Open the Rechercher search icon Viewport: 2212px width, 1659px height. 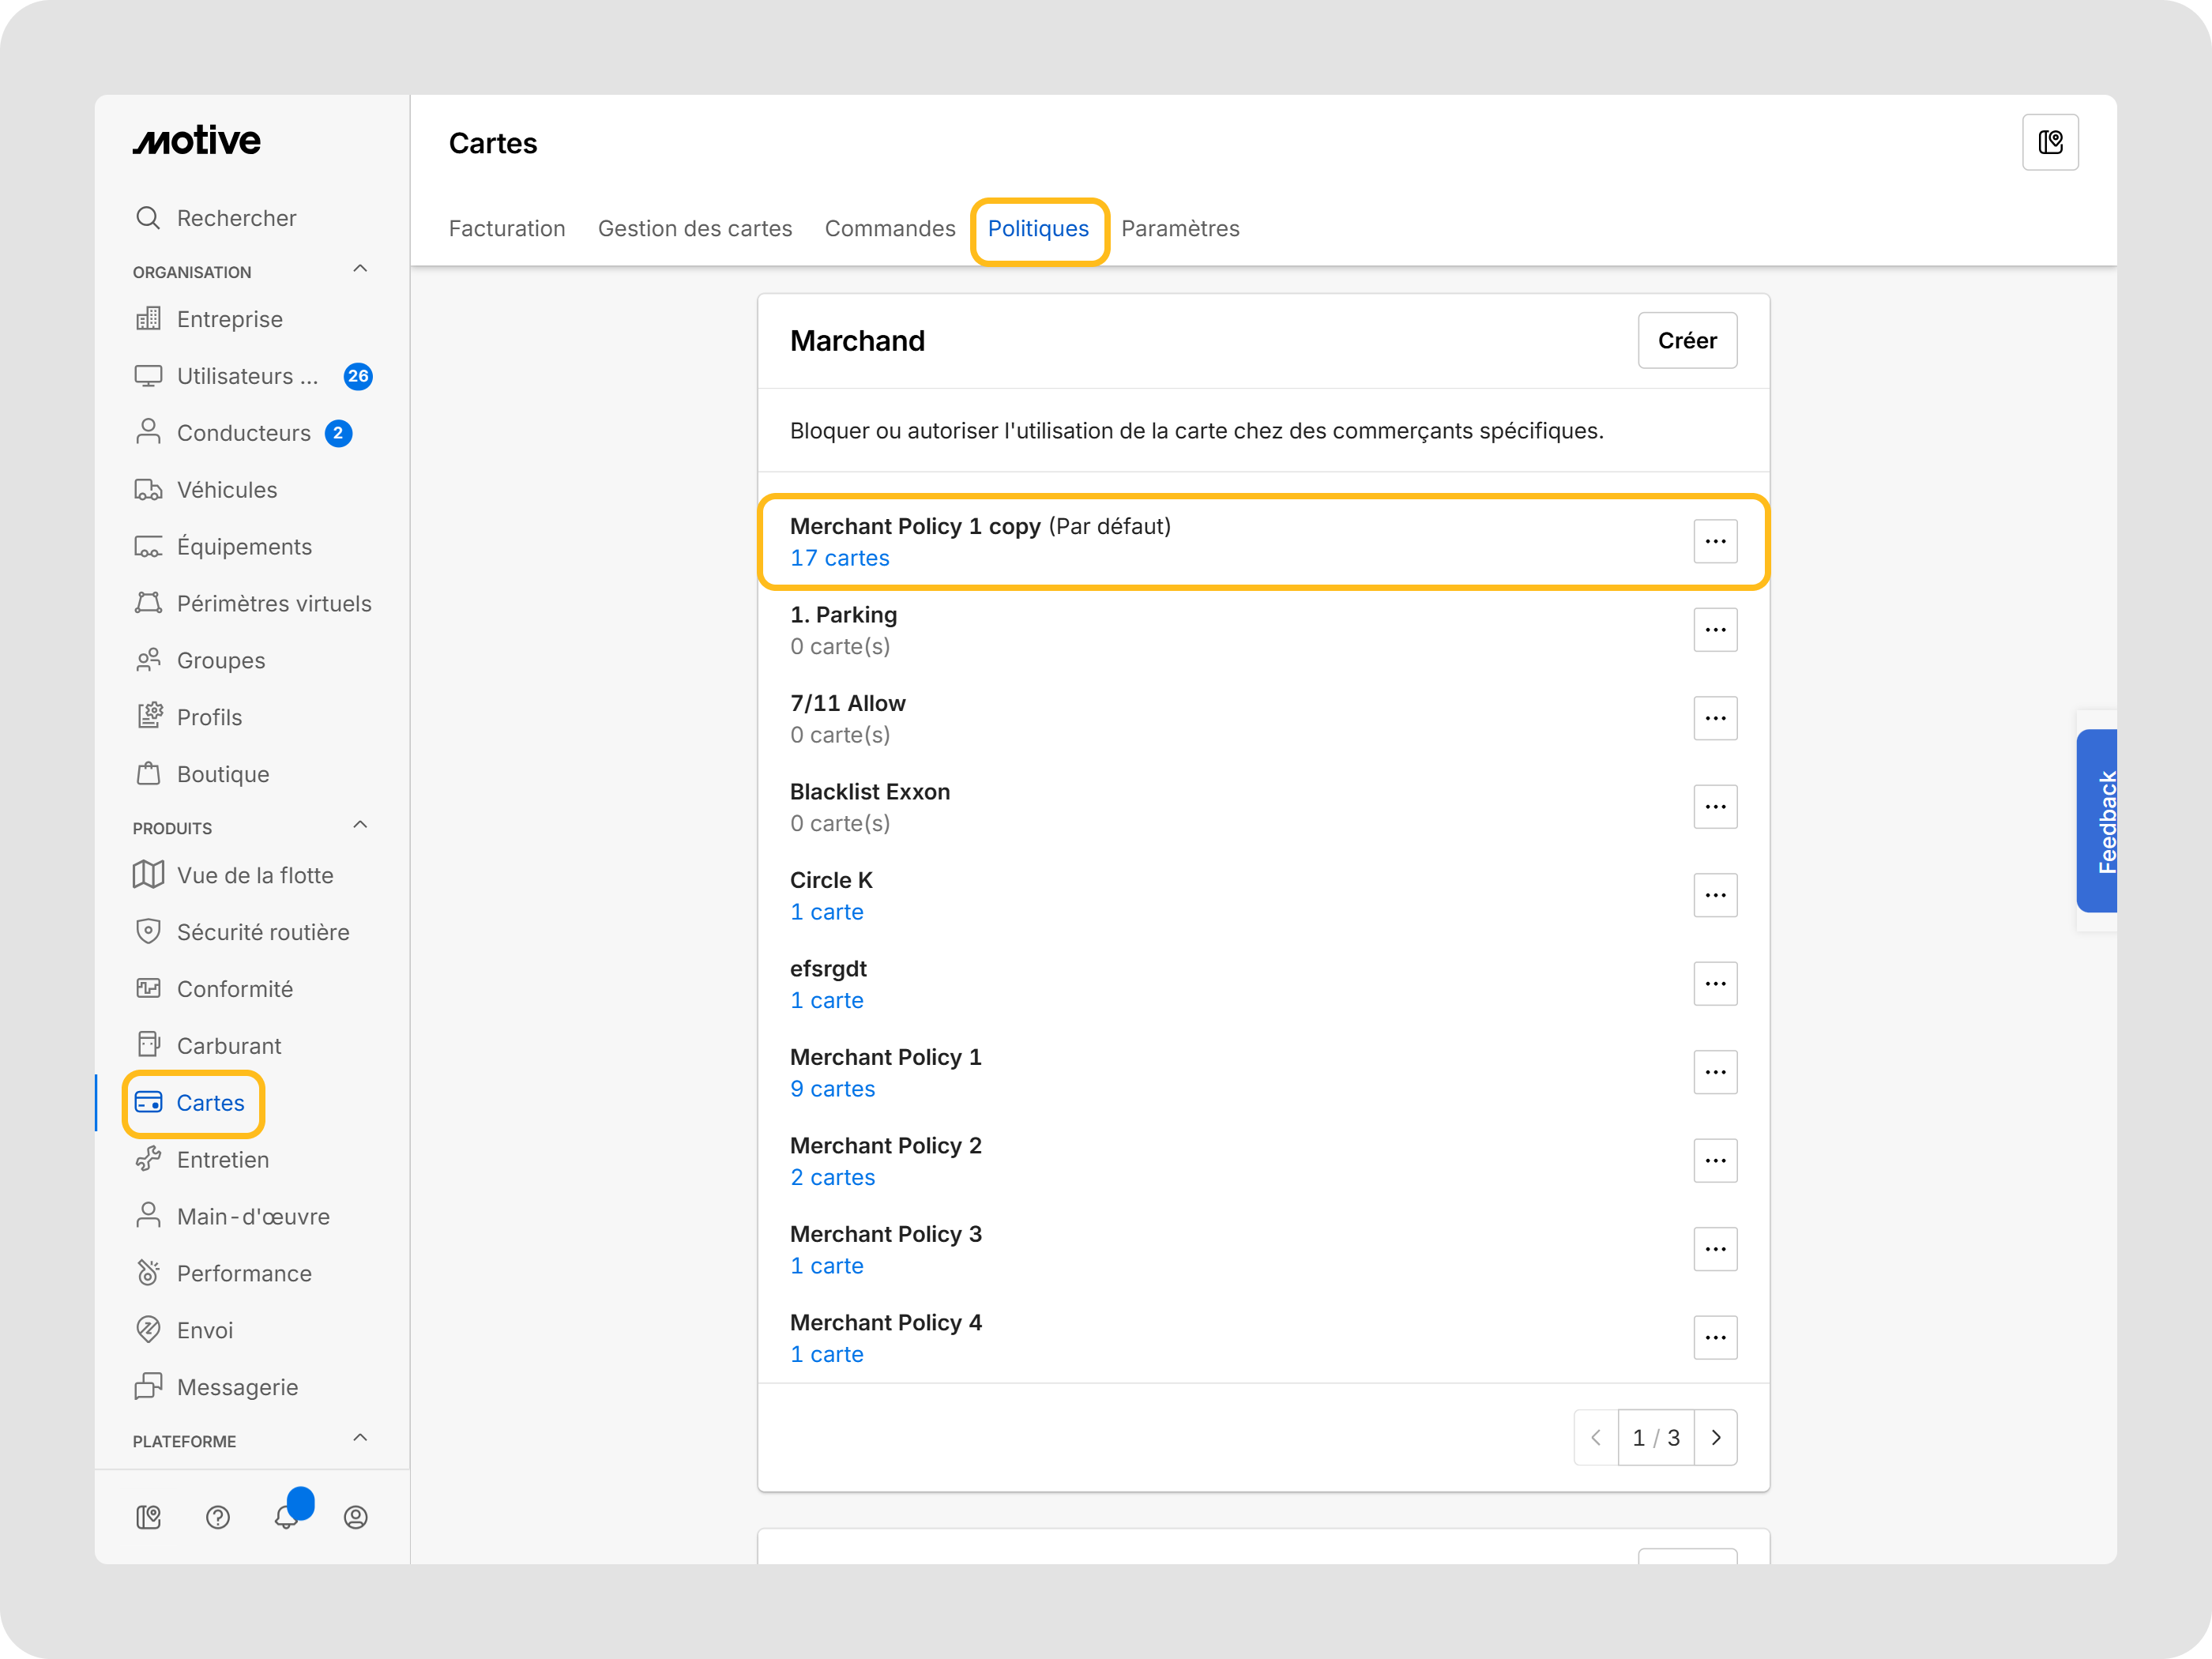[x=148, y=218]
